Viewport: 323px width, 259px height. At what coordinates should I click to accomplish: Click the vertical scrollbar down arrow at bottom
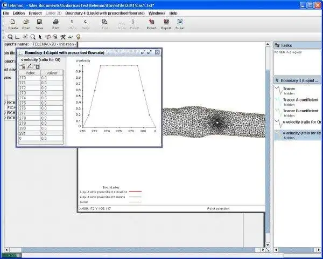pos(268,245)
